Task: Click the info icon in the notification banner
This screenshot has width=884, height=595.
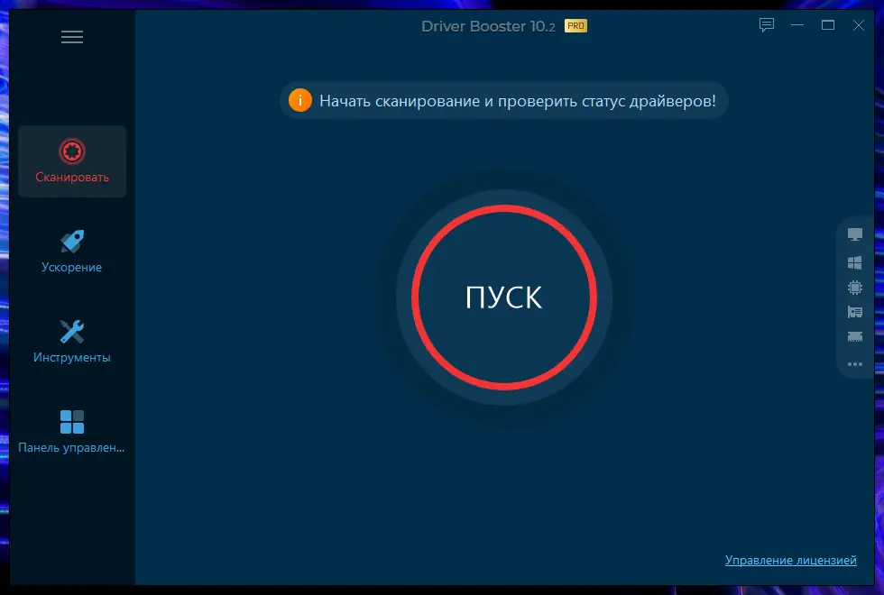Action: (300, 101)
